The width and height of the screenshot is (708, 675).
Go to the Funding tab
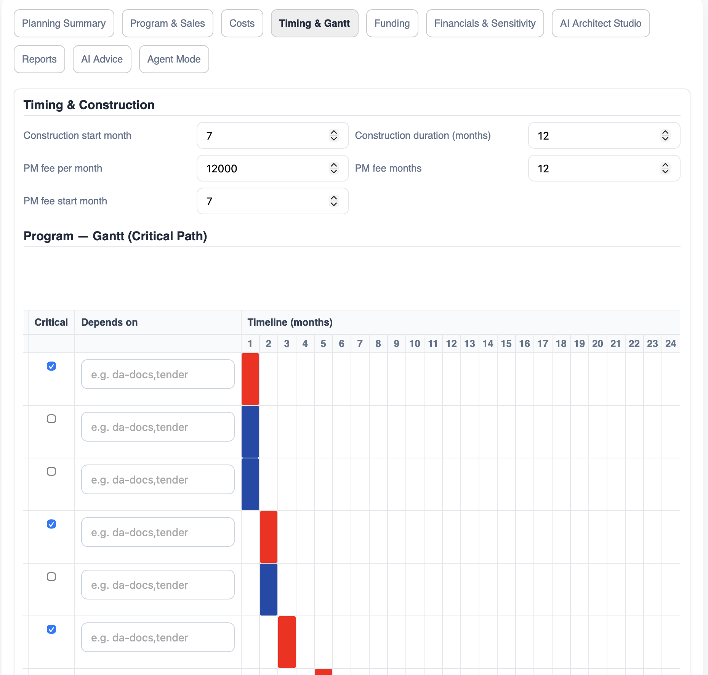pos(392,23)
